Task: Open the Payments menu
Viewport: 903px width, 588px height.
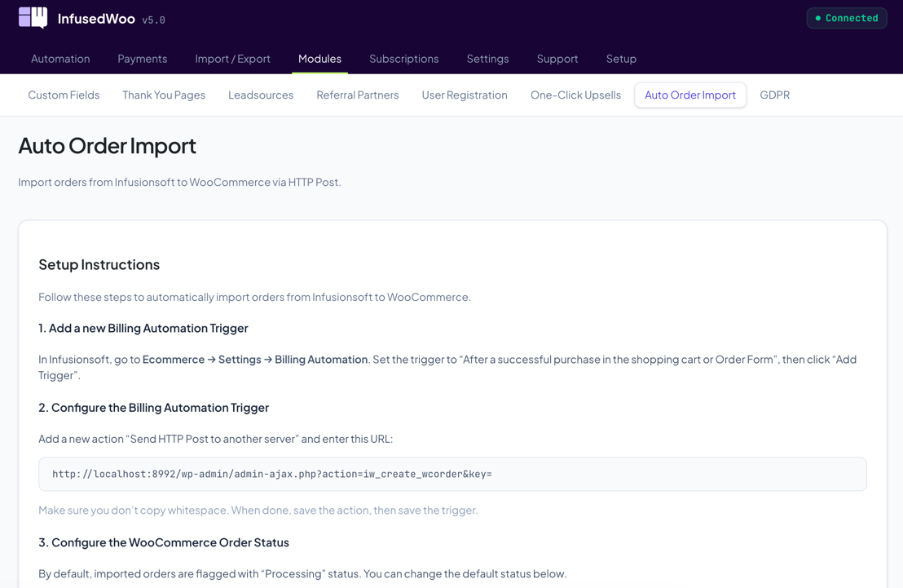Action: tap(142, 58)
